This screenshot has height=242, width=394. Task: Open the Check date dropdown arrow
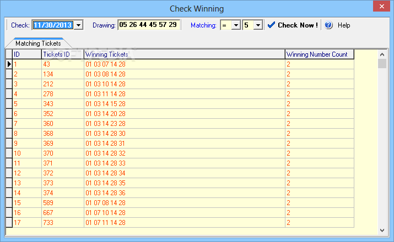point(79,25)
